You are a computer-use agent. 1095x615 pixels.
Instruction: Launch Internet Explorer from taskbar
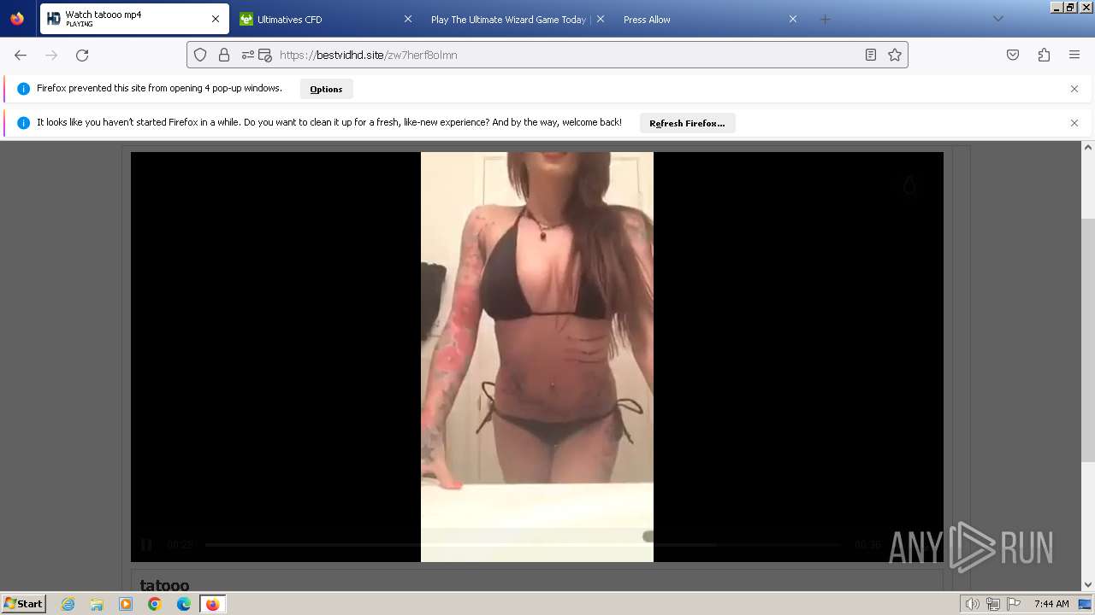pos(68,604)
